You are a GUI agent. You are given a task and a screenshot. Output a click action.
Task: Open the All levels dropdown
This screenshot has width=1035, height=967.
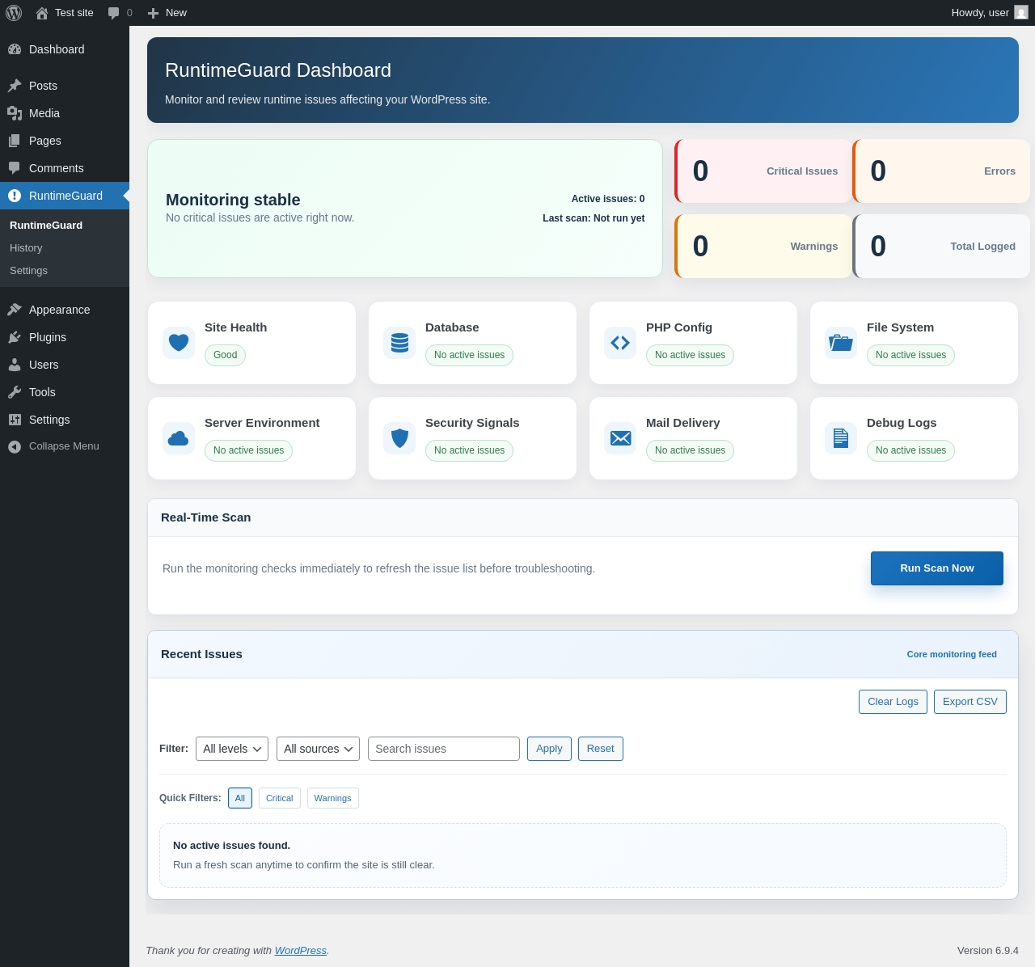(x=232, y=749)
